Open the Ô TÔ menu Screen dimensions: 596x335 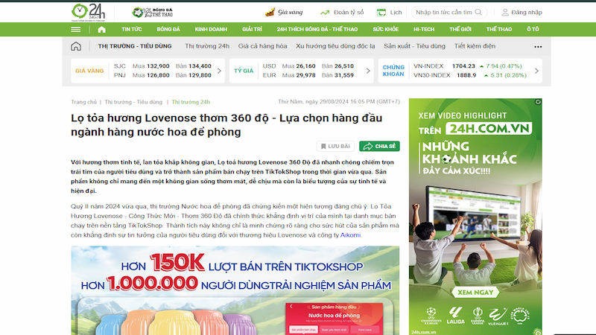pos(533,29)
